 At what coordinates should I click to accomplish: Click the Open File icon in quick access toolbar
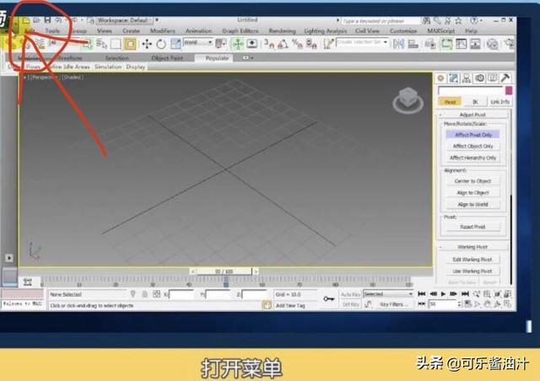click(36, 20)
